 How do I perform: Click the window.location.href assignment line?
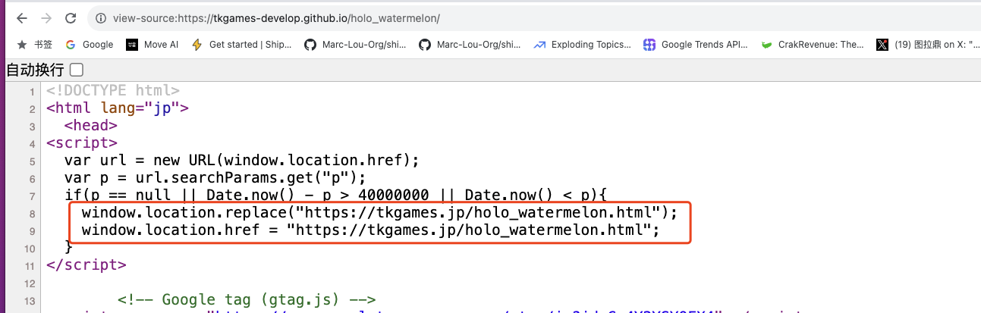370,230
